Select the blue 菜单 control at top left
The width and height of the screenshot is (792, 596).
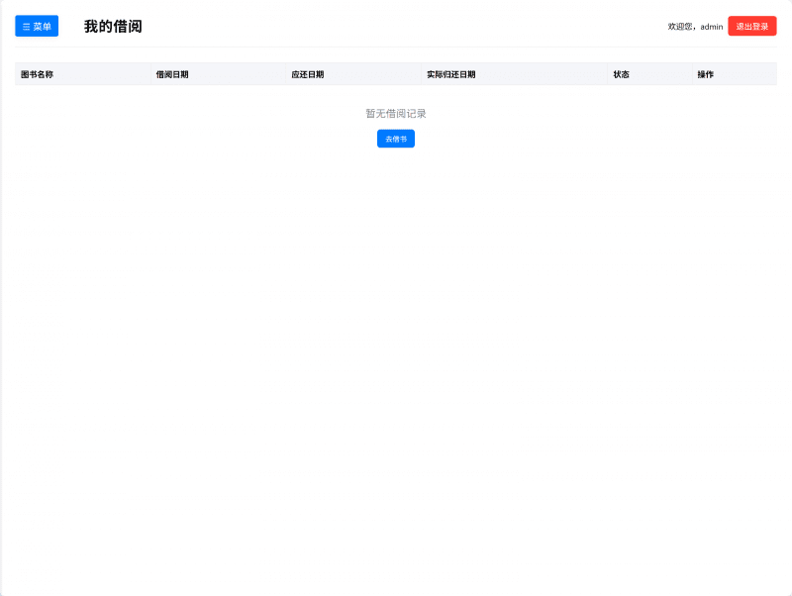(36, 26)
